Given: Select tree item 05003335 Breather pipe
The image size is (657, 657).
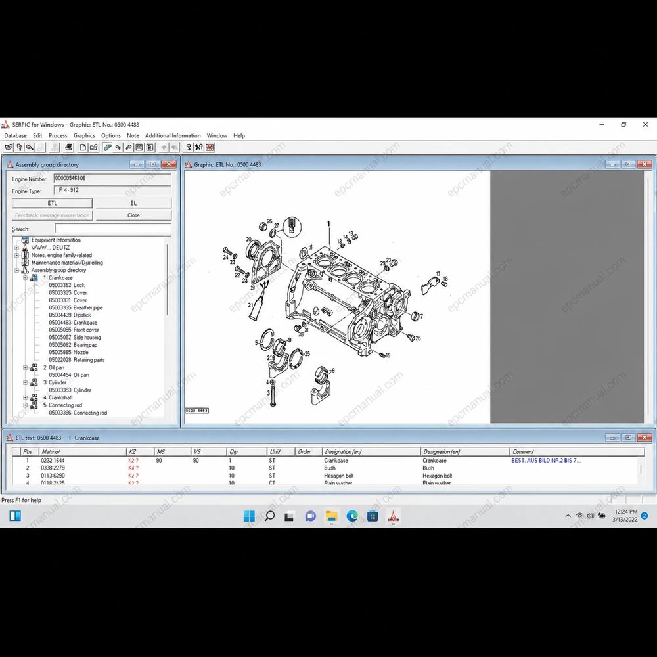Looking at the screenshot, I should tap(76, 307).
